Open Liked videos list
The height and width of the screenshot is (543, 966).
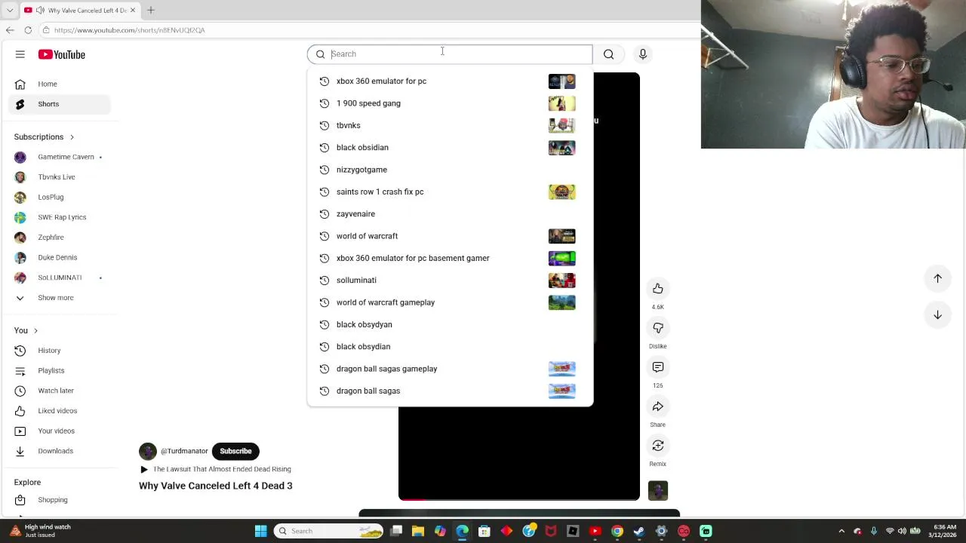(59, 411)
